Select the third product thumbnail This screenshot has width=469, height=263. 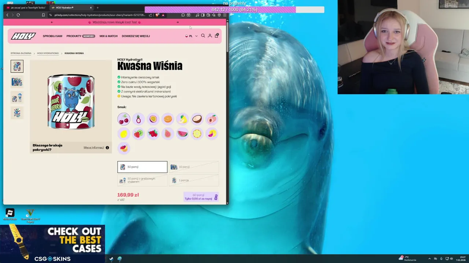[x=17, y=98]
